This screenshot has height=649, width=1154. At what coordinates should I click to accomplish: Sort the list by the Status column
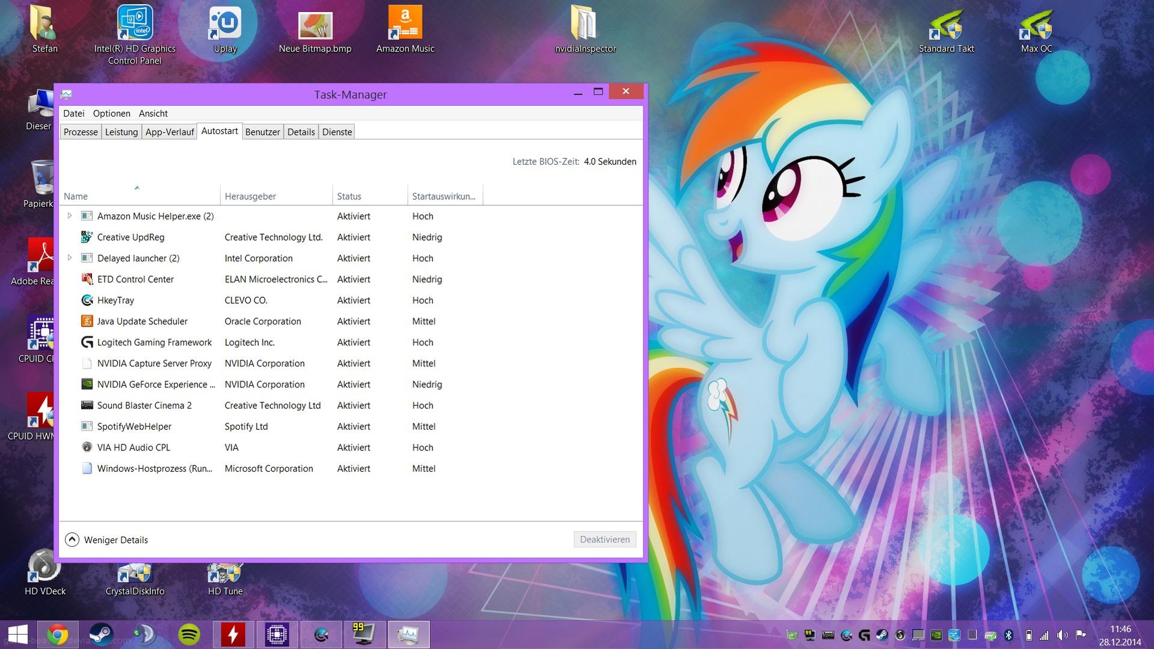370,195
